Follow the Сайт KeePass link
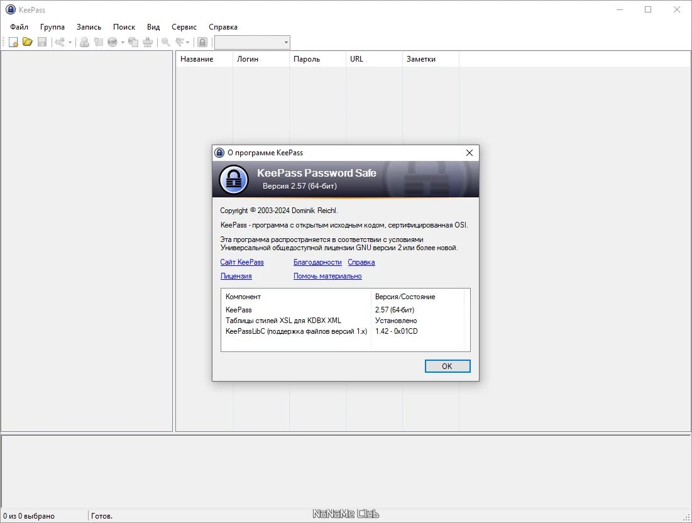 tap(241, 262)
